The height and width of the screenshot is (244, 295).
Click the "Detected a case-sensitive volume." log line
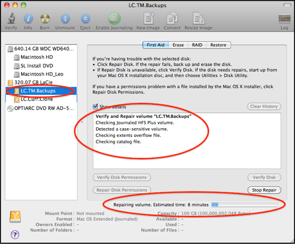pos(132,129)
